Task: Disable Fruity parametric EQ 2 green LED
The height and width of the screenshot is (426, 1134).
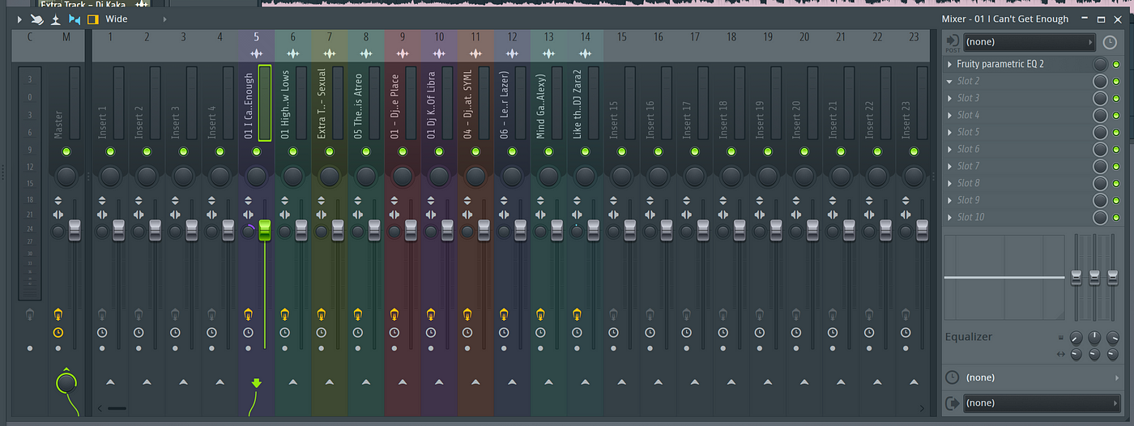Action: pos(1116,64)
